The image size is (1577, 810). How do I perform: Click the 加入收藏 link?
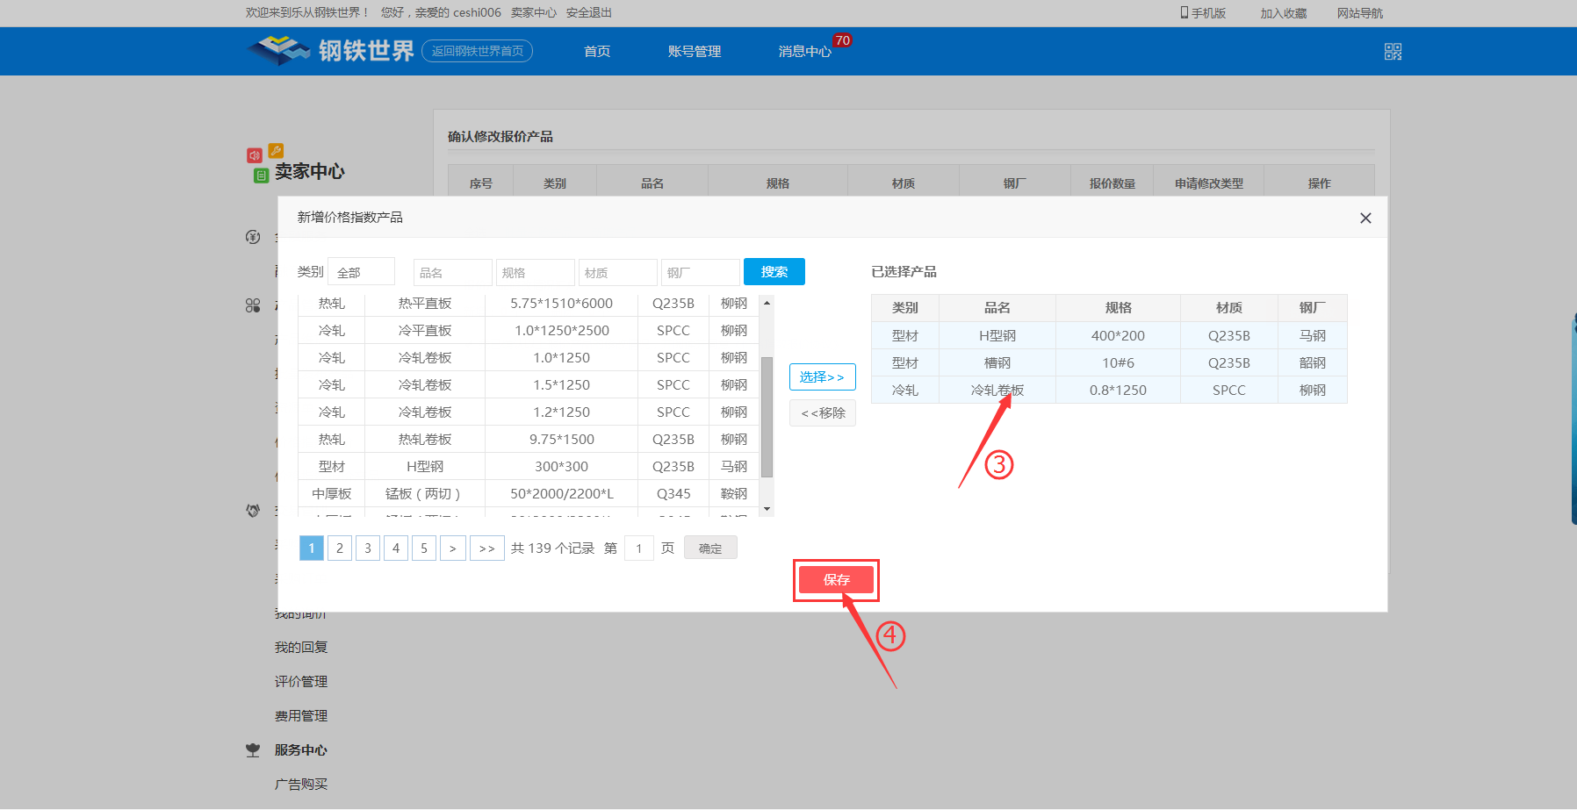1284,13
